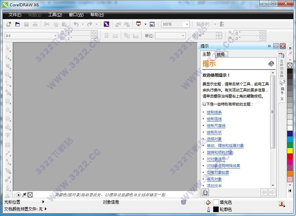Click the Cut scissors icon
This screenshot has height=216, width=296.
[x=46, y=24]
